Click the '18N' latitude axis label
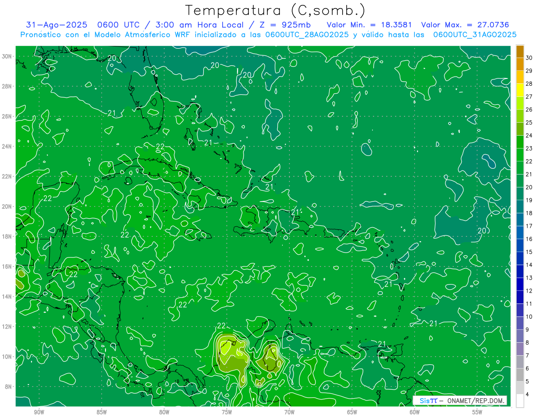541x418 pixels. (8, 236)
